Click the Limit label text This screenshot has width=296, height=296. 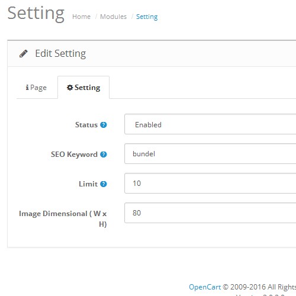88,184
